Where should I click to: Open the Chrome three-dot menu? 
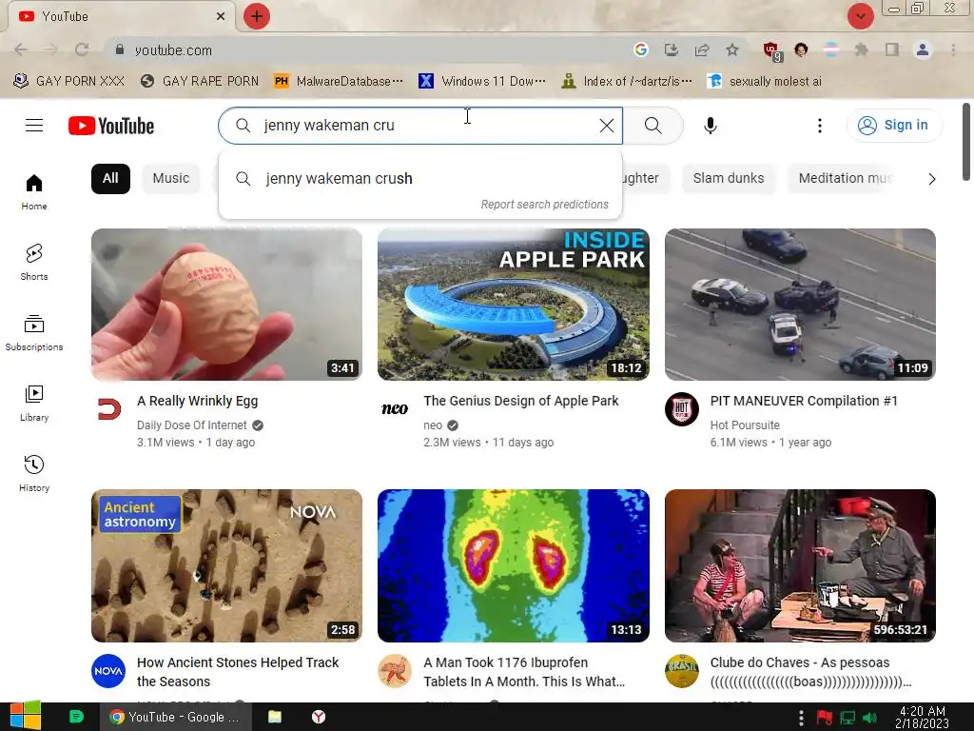[953, 49]
